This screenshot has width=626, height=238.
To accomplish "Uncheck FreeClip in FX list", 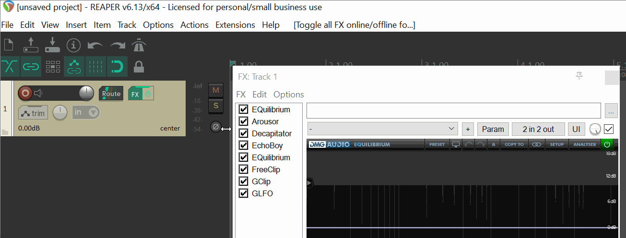I will [244, 169].
